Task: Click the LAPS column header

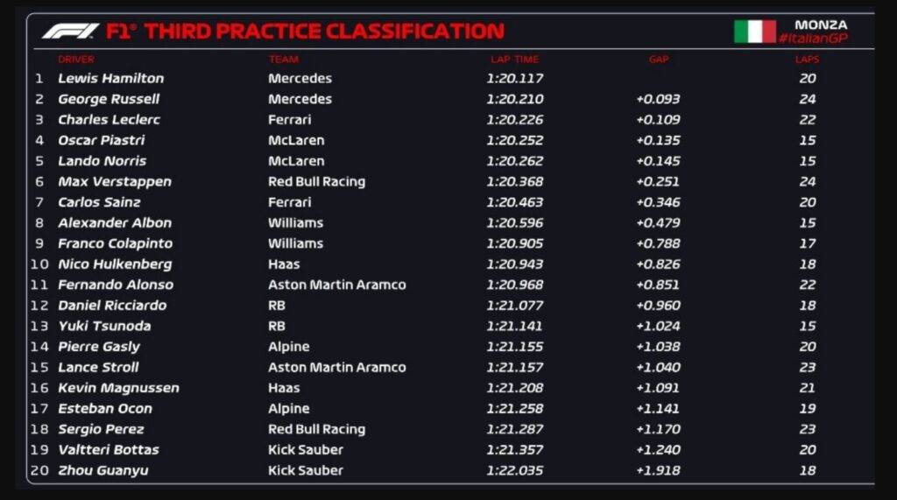Action: tap(807, 60)
